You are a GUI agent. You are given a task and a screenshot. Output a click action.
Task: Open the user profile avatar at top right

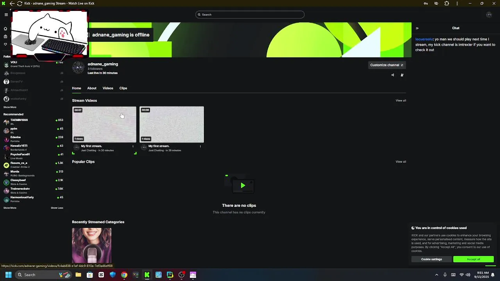(x=489, y=14)
